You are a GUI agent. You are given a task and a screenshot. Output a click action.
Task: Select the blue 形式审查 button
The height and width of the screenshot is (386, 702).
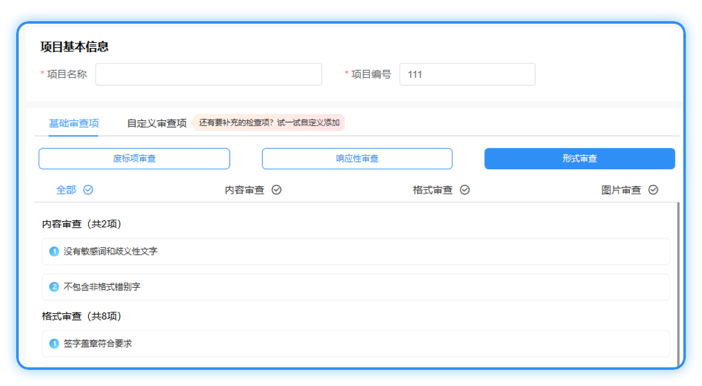(x=579, y=159)
